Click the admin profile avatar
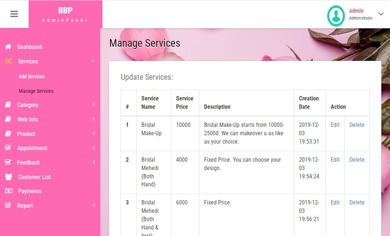The width and height of the screenshot is (390, 236). pyautogui.click(x=336, y=16)
